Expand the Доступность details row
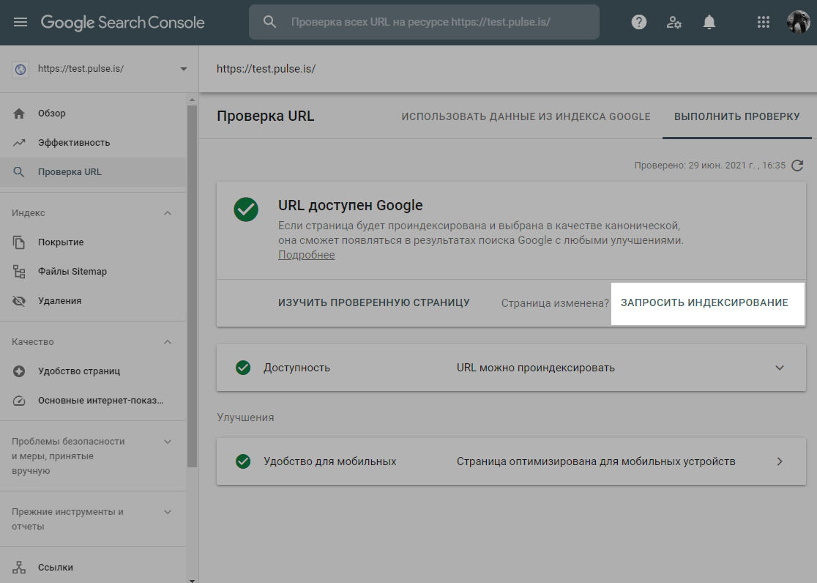This screenshot has width=817, height=583. (x=779, y=368)
